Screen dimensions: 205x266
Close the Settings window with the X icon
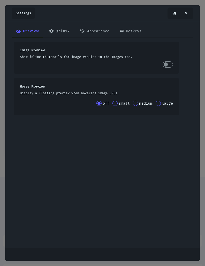tap(186, 13)
